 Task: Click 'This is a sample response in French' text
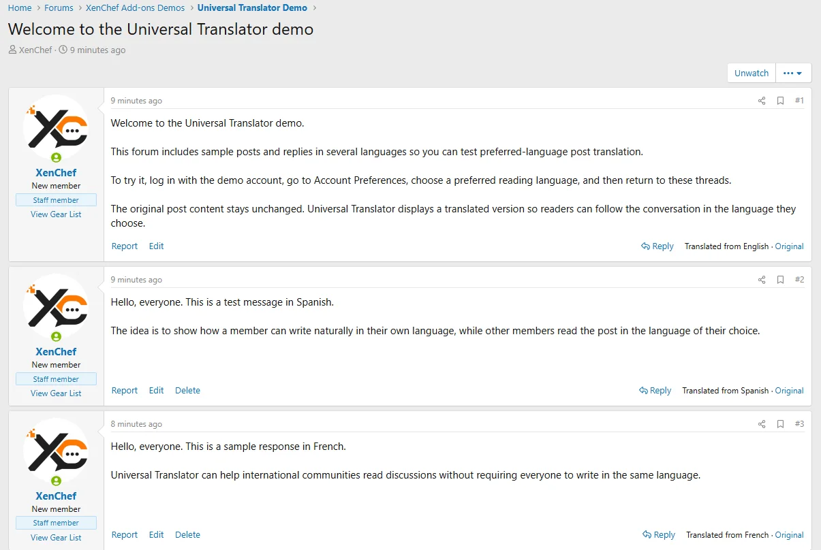pos(265,447)
